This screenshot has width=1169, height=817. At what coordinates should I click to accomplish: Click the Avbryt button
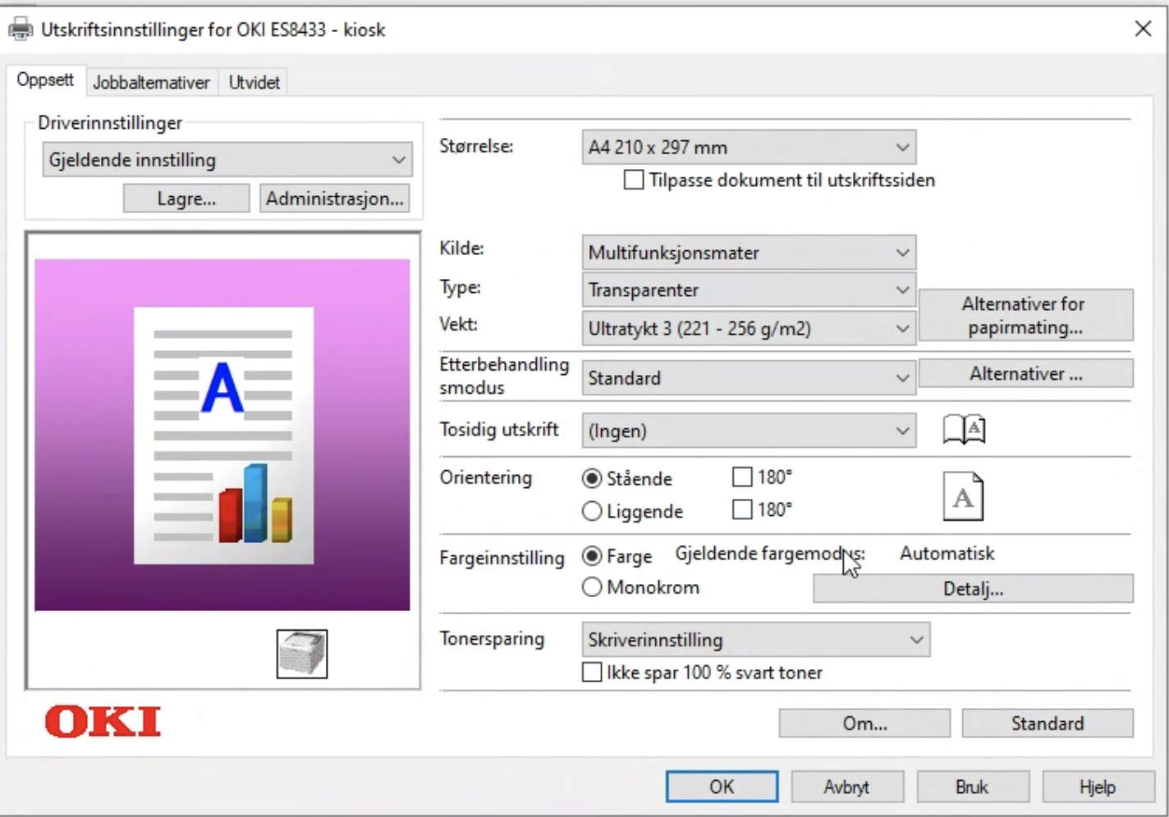847,787
